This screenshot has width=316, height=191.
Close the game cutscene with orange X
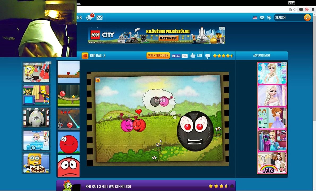point(98,80)
